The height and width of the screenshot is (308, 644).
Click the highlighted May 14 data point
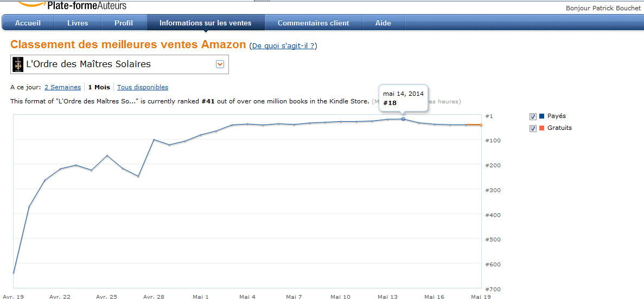tap(403, 119)
